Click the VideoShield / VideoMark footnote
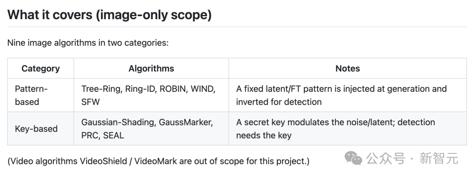This screenshot has width=473, height=177. click(x=159, y=161)
